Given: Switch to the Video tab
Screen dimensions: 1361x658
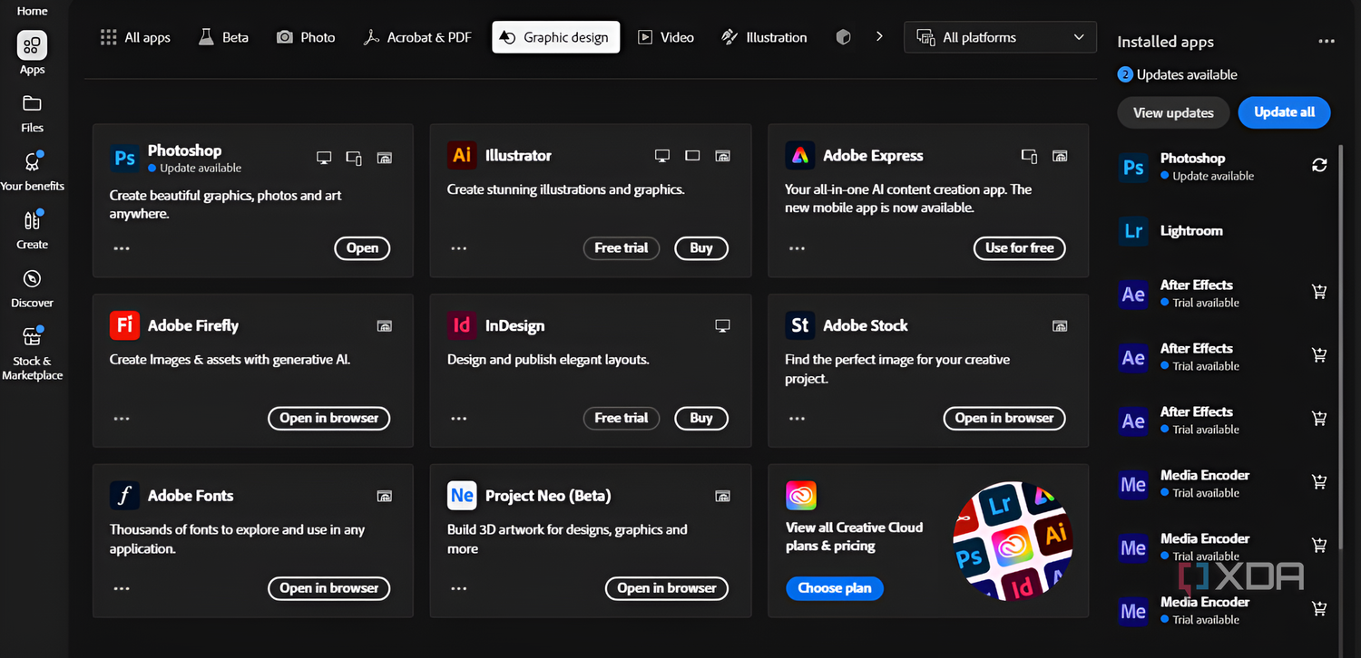Looking at the screenshot, I should click(666, 37).
